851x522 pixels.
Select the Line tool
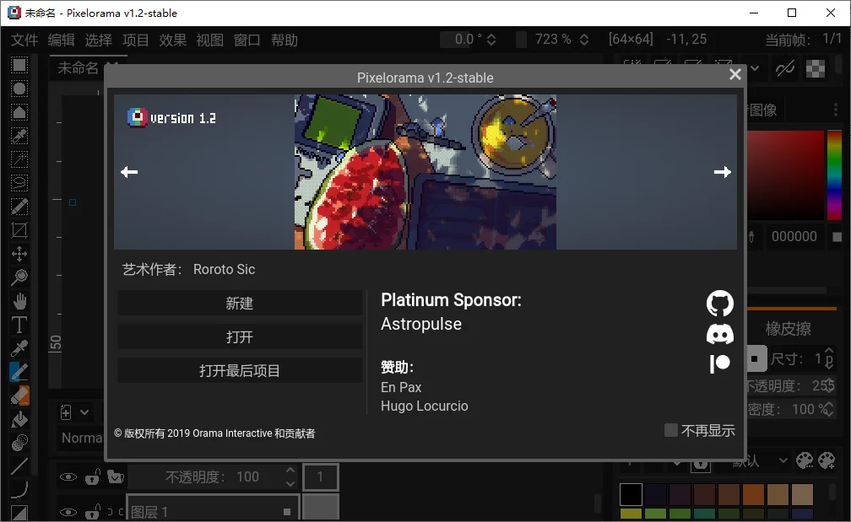[19, 466]
